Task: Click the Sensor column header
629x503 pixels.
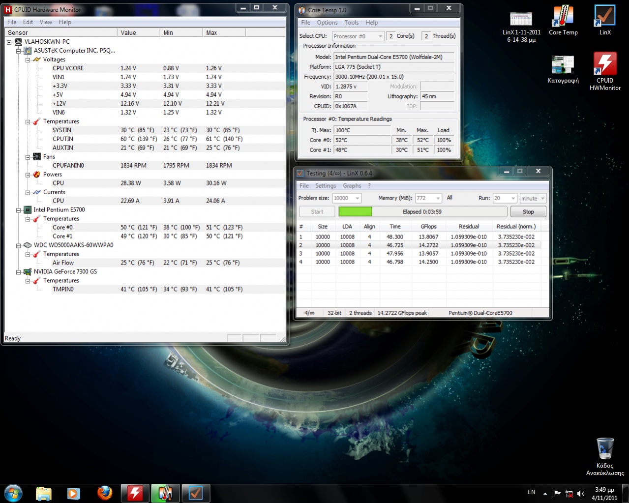Action: click(61, 32)
